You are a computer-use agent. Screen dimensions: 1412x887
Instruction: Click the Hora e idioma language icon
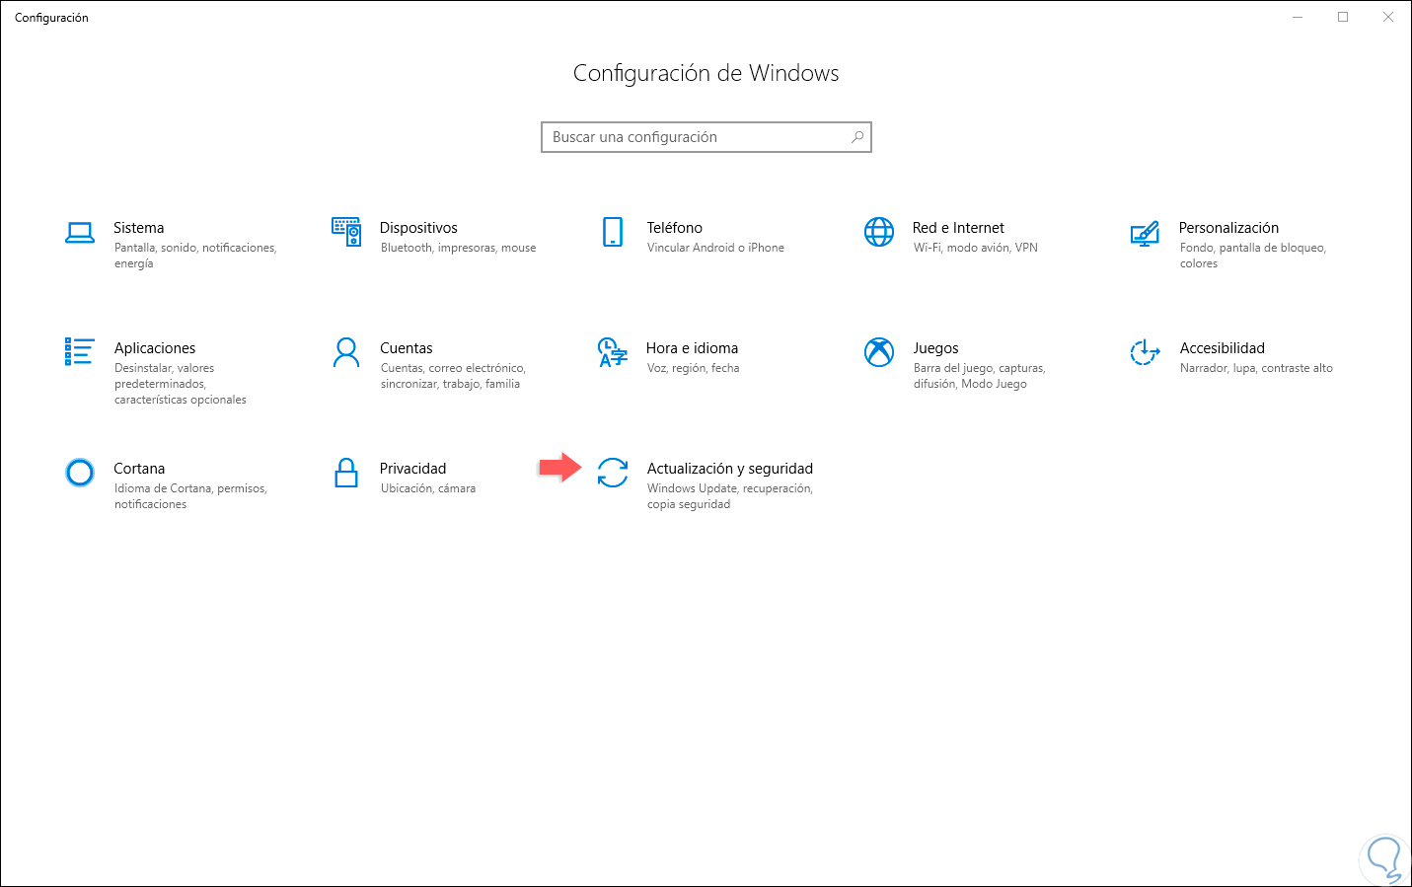point(613,352)
